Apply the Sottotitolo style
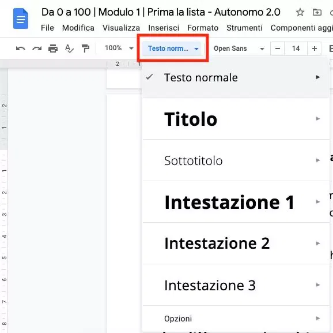The image size is (333, 333). coord(236,160)
